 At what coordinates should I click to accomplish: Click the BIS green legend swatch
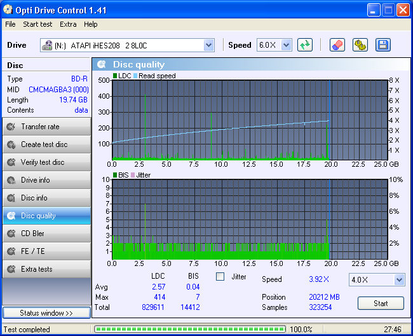point(115,175)
